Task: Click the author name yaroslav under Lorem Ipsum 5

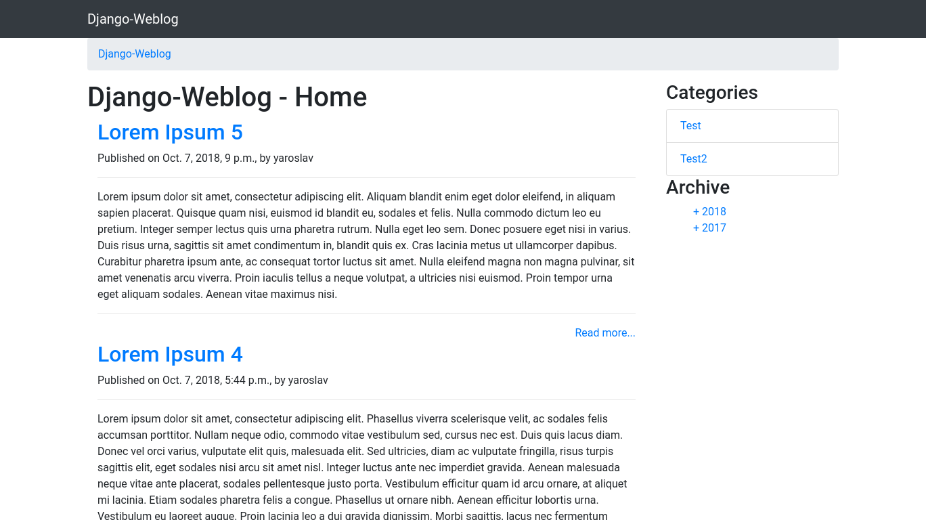Action: pos(293,158)
